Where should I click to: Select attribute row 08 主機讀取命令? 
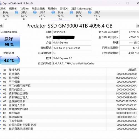(x=69, y=101)
